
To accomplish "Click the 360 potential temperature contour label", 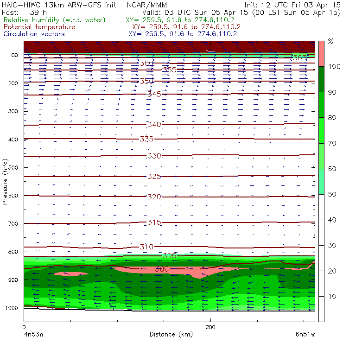I will [146, 64].
